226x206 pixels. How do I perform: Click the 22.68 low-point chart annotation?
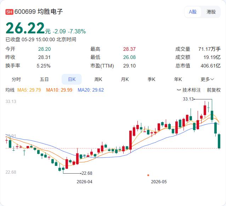87,173
